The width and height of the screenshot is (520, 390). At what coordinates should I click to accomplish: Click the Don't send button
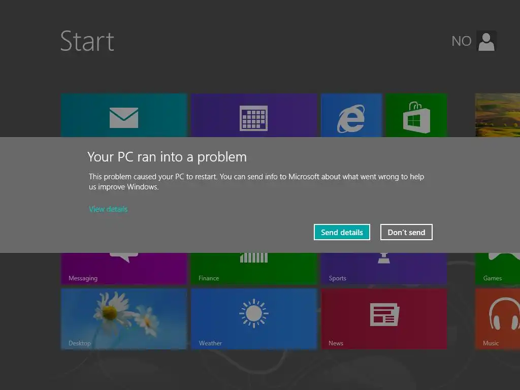click(x=406, y=232)
